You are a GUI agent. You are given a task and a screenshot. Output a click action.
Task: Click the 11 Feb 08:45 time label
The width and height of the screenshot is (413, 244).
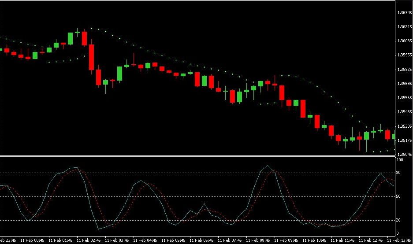tap(258, 240)
